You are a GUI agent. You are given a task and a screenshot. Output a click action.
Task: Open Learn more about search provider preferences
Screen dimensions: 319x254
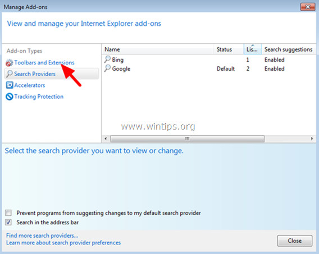click(x=63, y=243)
